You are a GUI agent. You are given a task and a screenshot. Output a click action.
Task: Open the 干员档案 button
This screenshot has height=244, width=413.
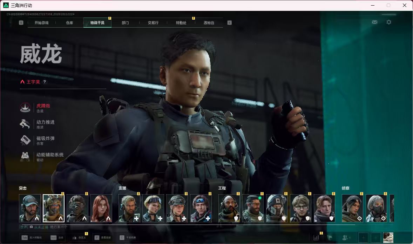coord(128,238)
